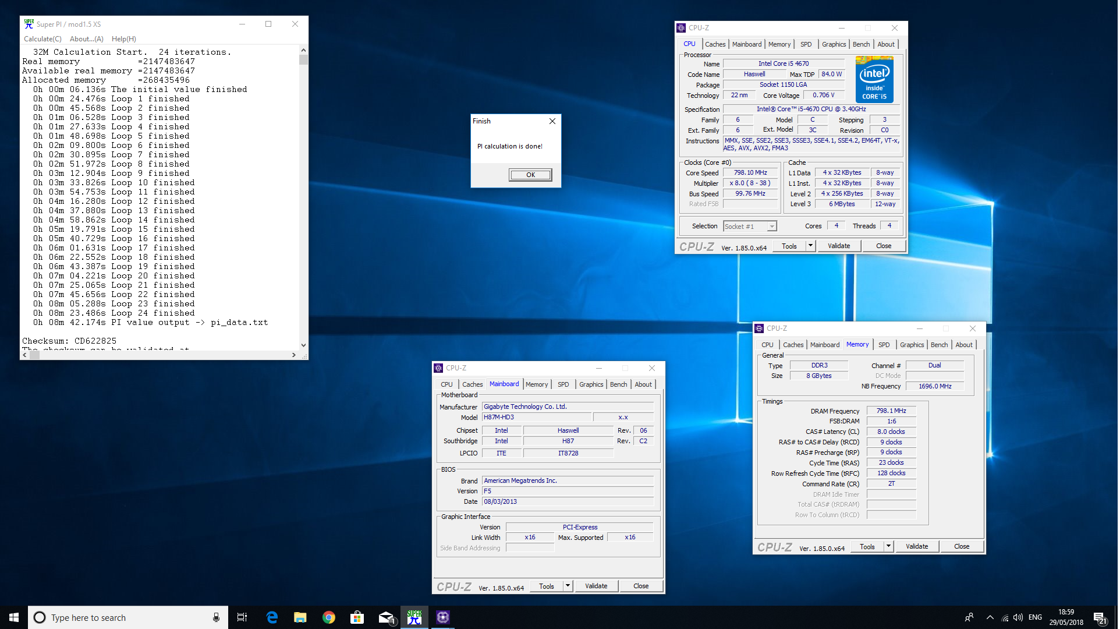Screen dimensions: 1120x629
Task: Click the Super PI vertical scrollbar down arrow
Action: pyautogui.click(x=303, y=345)
